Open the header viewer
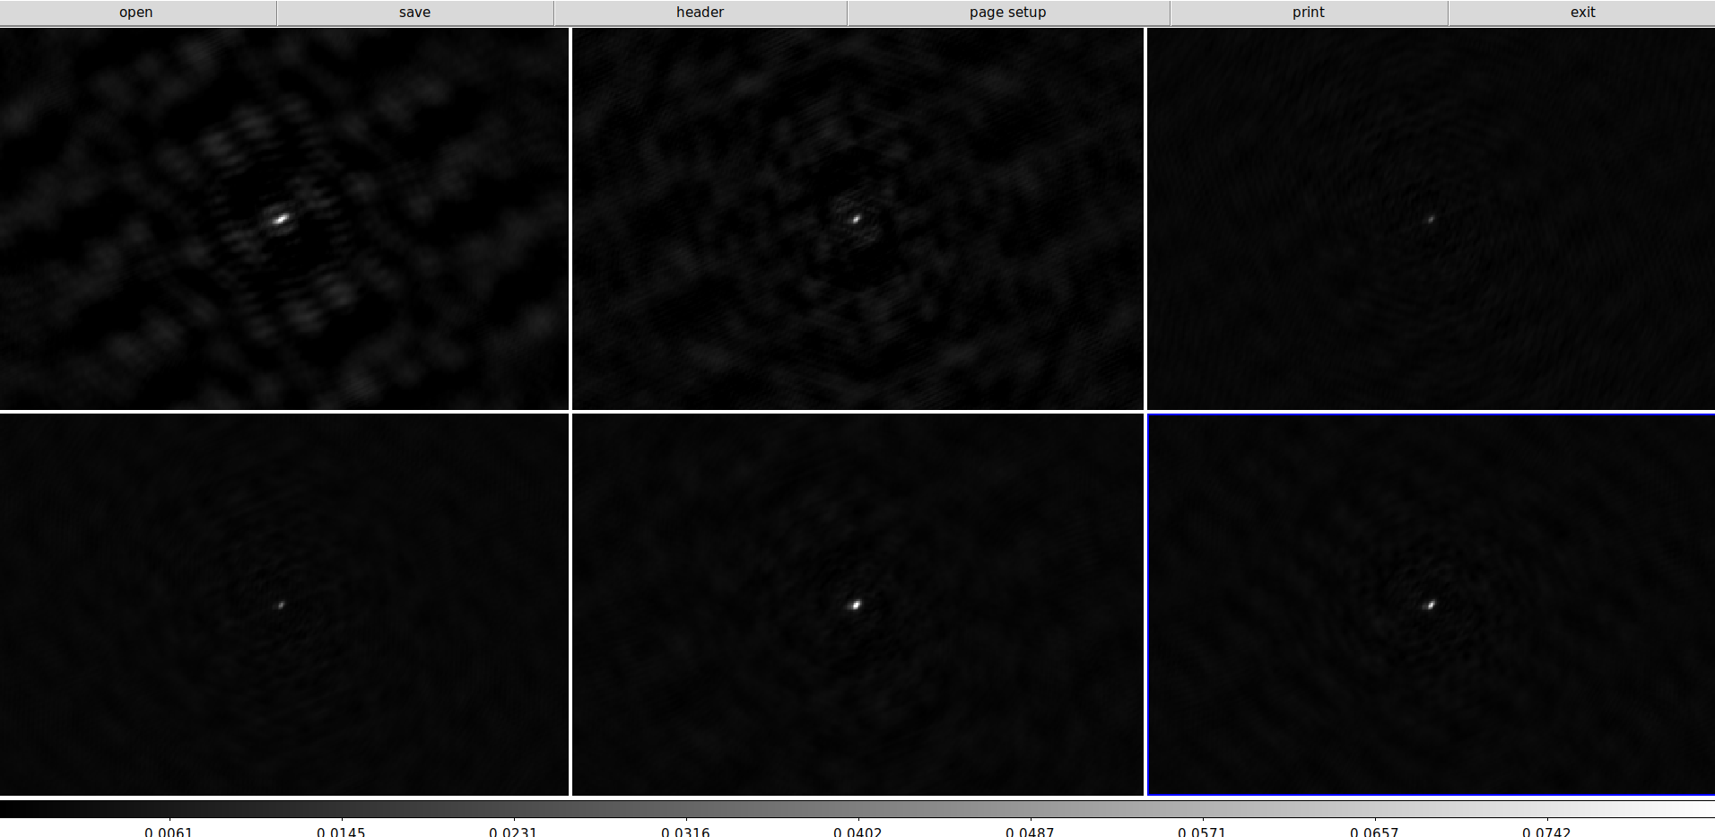Image resolution: width=1715 pixels, height=837 pixels. click(x=700, y=13)
